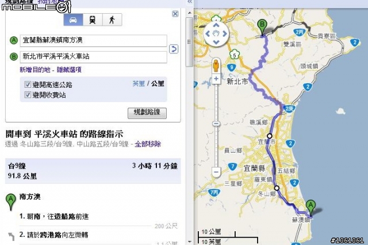Click the map zoom slider handle
The image size is (368, 245).
click(216, 124)
